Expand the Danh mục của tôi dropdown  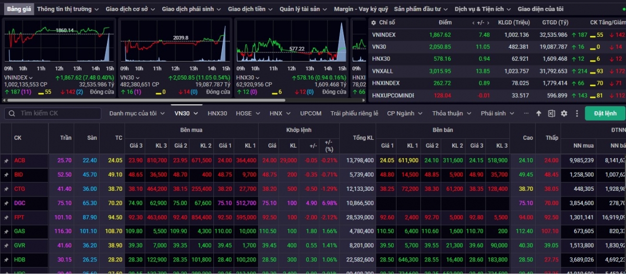[136, 113]
